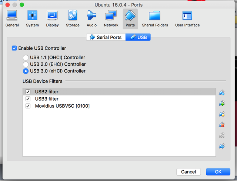Select USB 3.0 (xHCI) Controller option

click(x=26, y=71)
